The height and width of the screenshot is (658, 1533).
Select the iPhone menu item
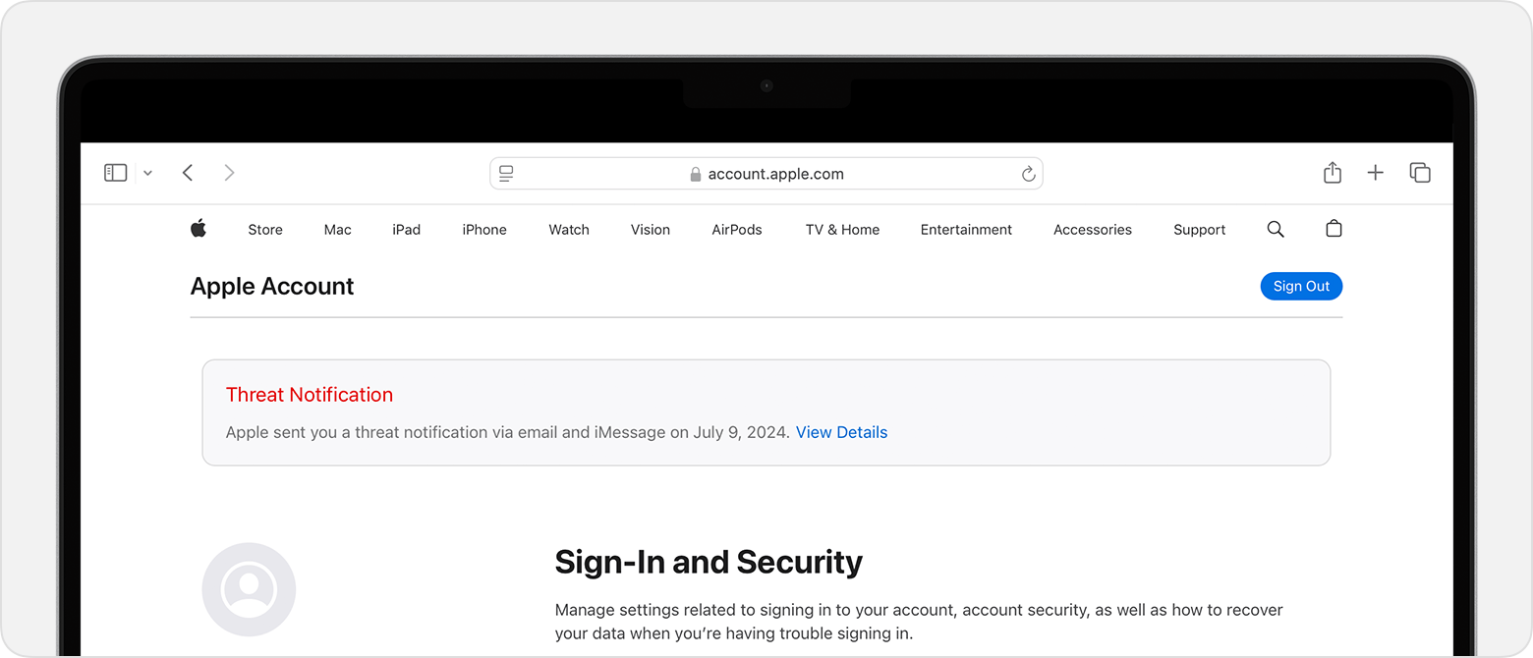[484, 229]
